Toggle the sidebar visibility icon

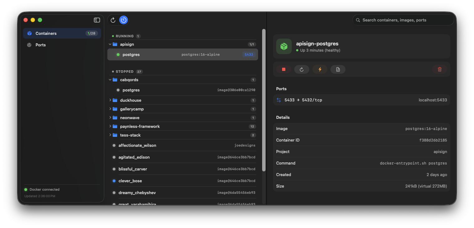[x=97, y=20]
